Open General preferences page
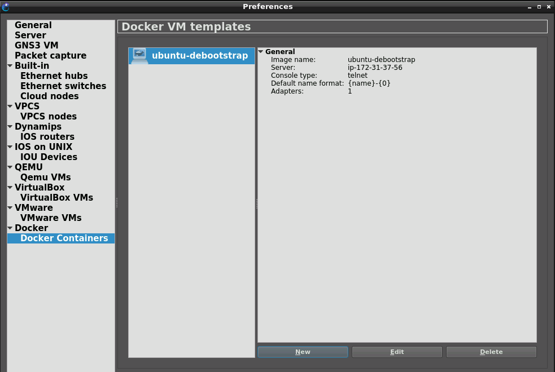555x372 pixels. [x=33, y=25]
